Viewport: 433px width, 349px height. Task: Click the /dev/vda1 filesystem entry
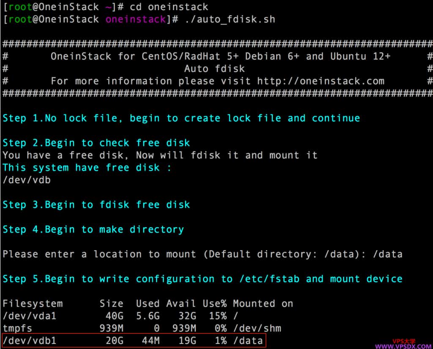(x=27, y=316)
